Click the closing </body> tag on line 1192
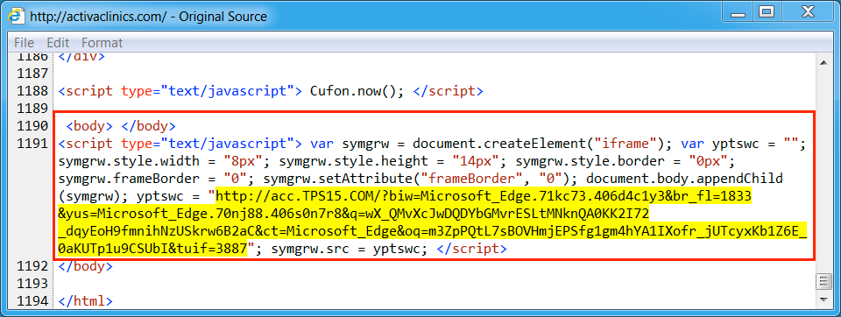This screenshot has width=841, height=317. coord(85,266)
